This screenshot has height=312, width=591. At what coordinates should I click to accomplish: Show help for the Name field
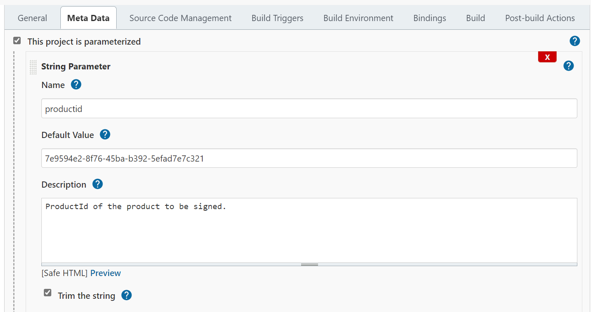[x=76, y=85]
